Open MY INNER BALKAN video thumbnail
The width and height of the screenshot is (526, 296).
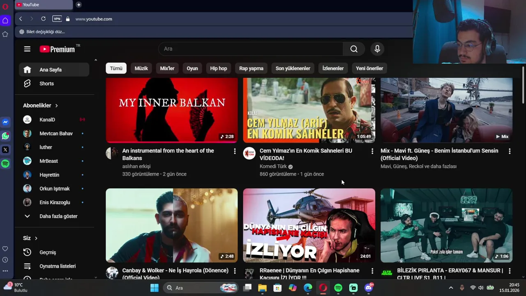pos(172,110)
